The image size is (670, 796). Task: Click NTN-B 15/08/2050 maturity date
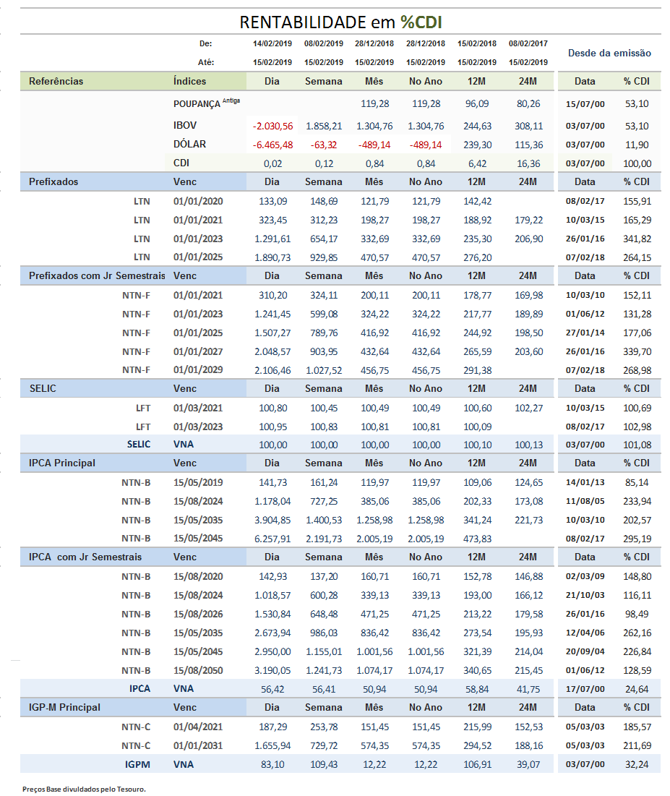click(198, 670)
